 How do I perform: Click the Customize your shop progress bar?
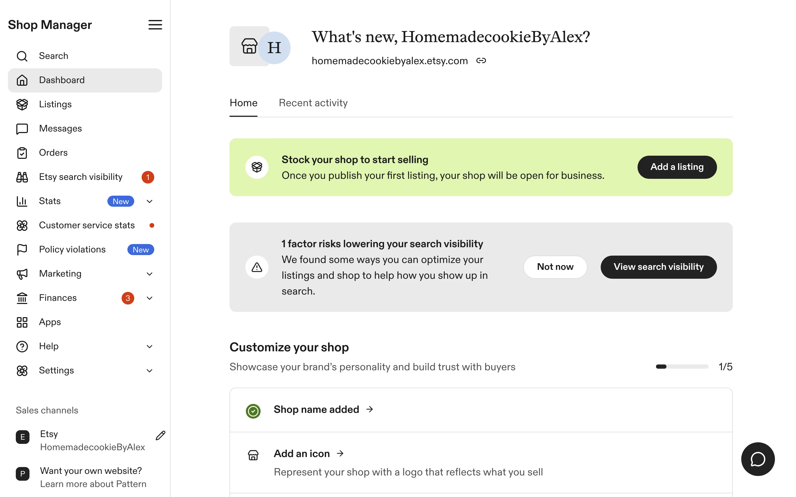(x=682, y=367)
